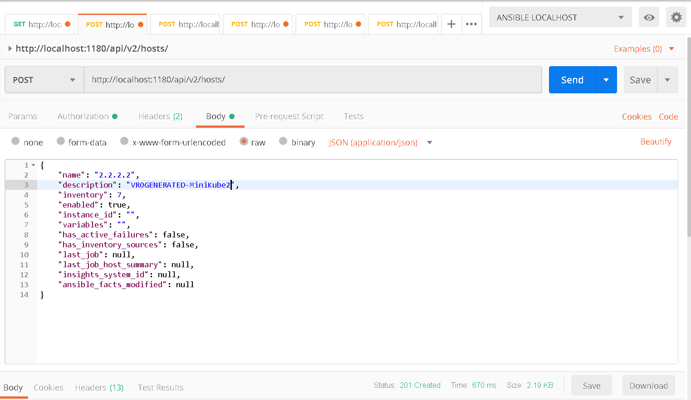691x400 pixels.
Task: Click the Beautify link
Action: pyautogui.click(x=656, y=142)
